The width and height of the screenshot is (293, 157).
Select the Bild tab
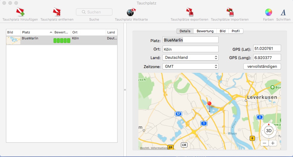[x=222, y=31]
